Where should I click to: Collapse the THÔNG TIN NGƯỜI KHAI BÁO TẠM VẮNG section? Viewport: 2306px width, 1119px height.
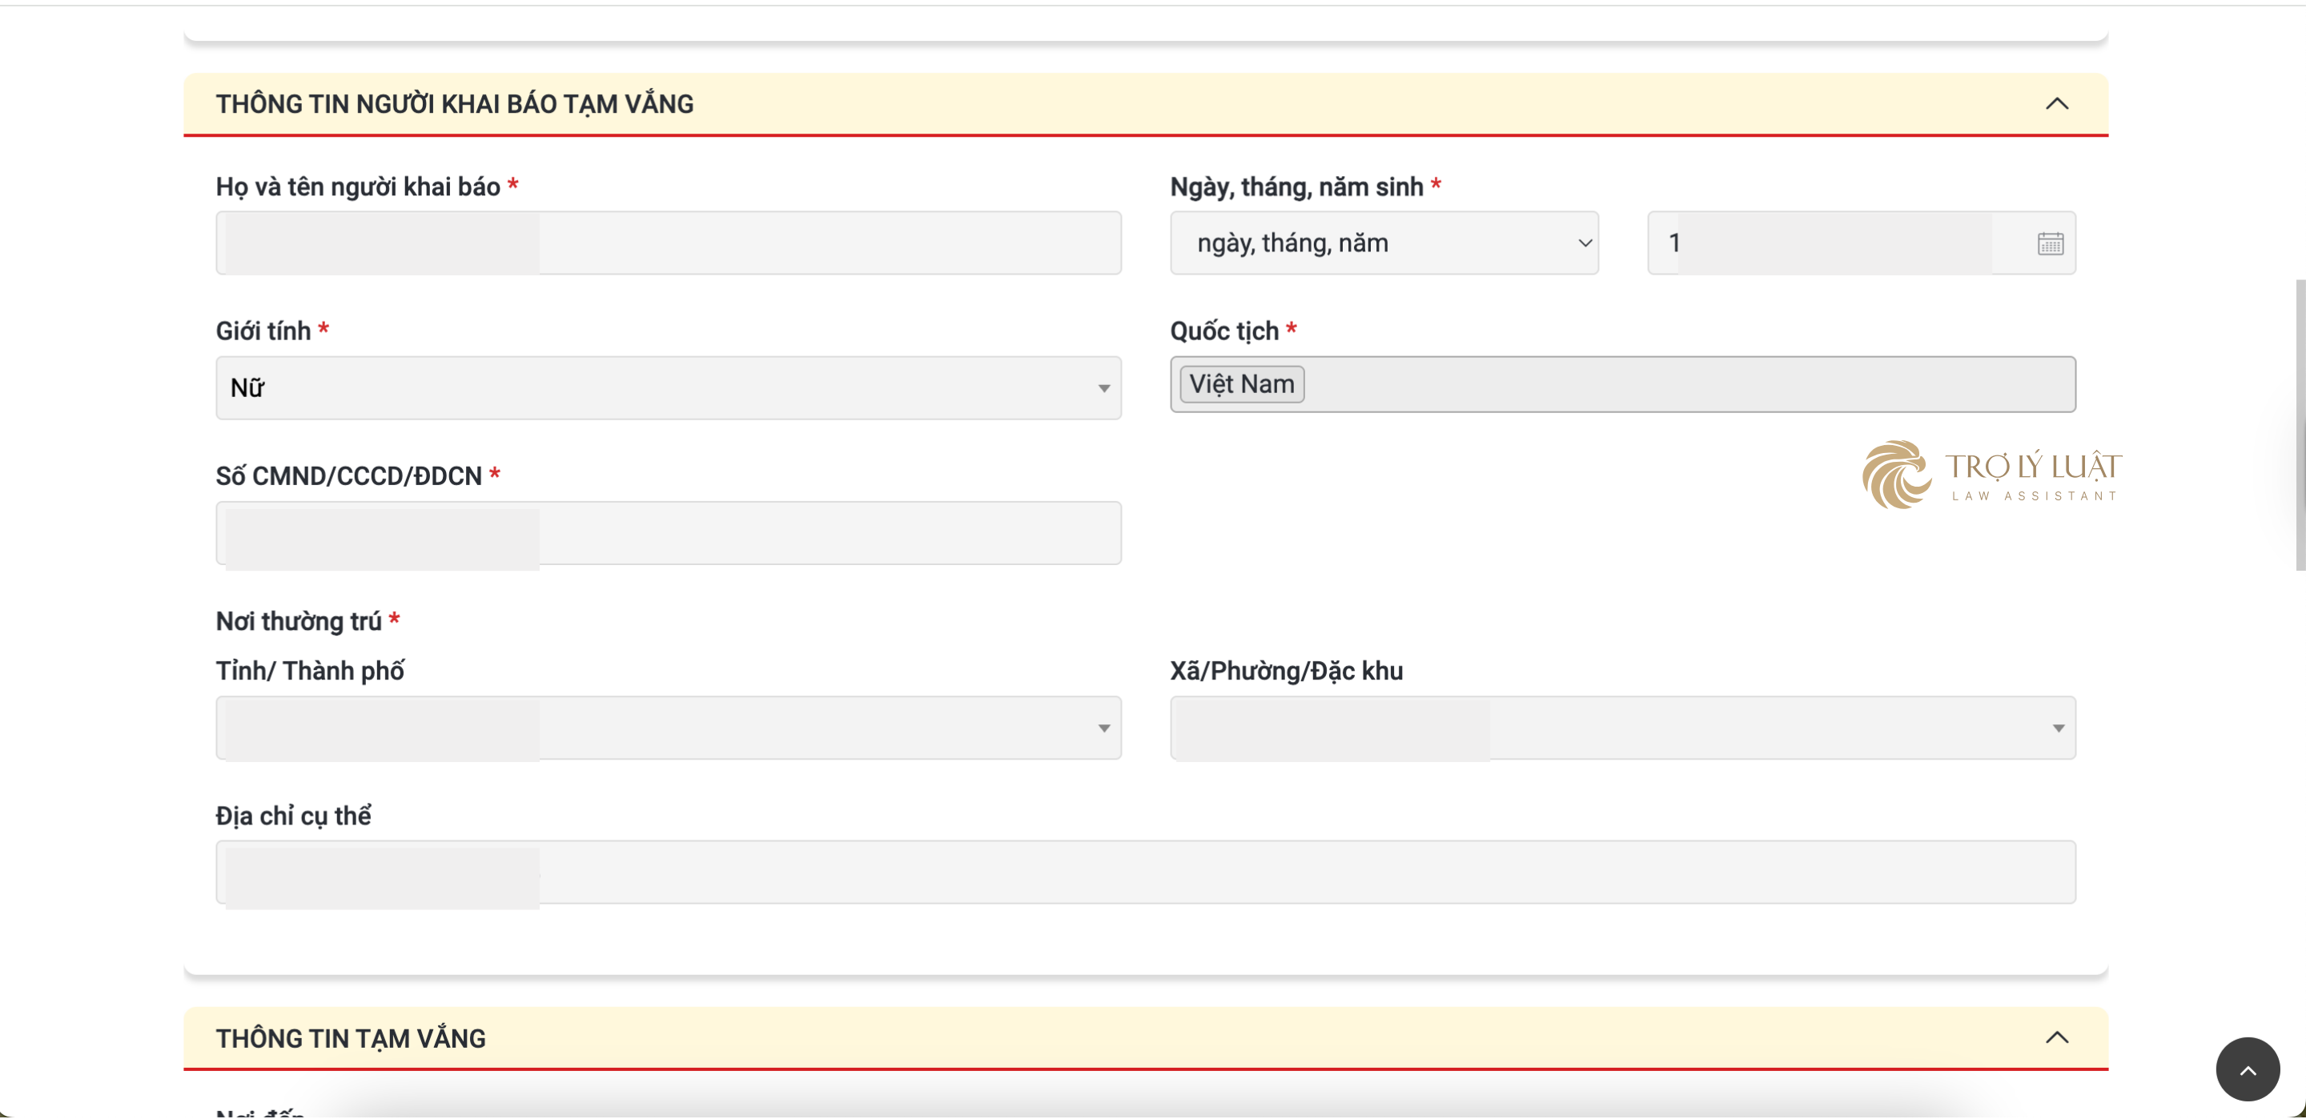[x=2057, y=104]
